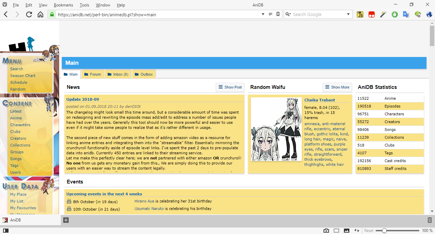
Task: Open the Chaika Trabant link
Action: [x=319, y=100]
